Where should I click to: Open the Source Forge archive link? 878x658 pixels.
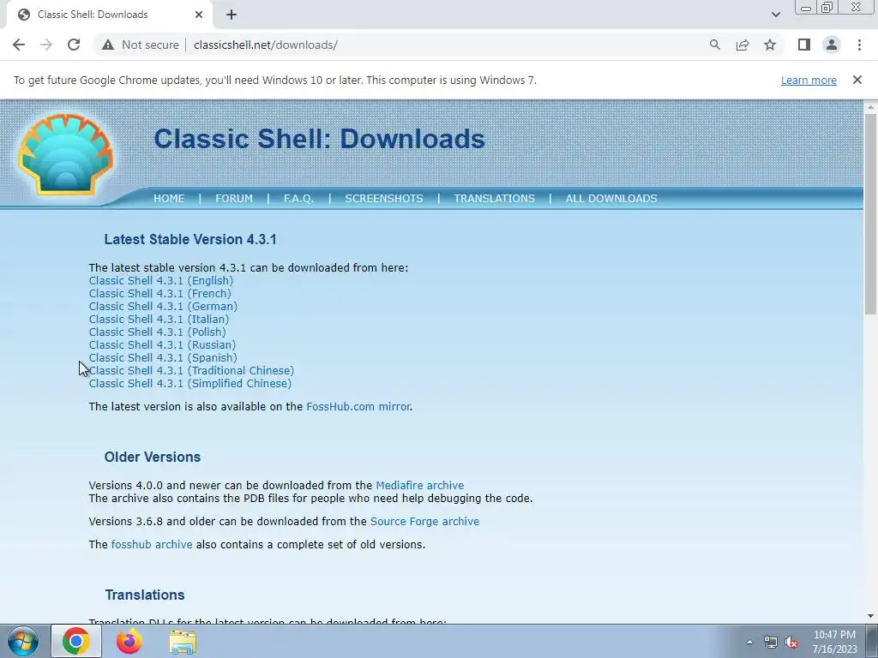[425, 522]
